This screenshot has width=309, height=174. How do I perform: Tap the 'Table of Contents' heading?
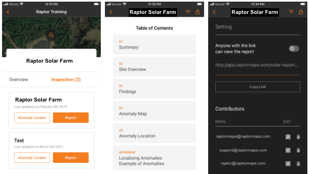click(x=154, y=28)
